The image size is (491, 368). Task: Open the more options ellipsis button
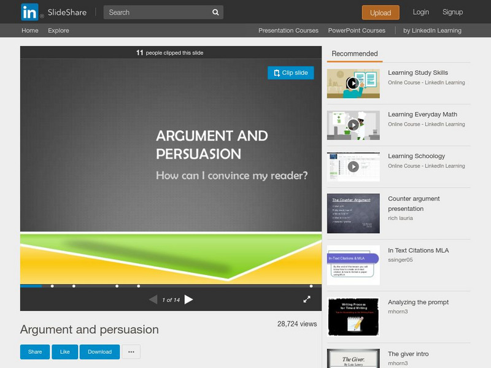(131, 351)
